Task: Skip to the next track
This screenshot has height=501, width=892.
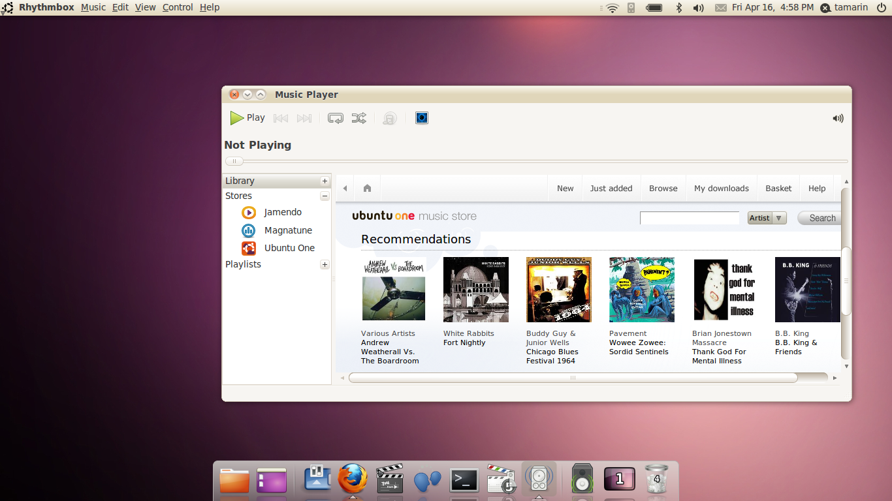Action: coord(304,118)
